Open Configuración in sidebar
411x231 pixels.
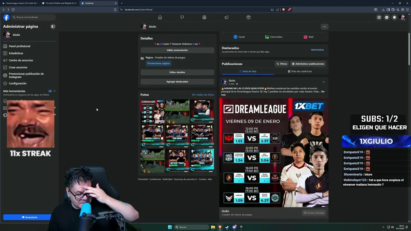point(29,83)
